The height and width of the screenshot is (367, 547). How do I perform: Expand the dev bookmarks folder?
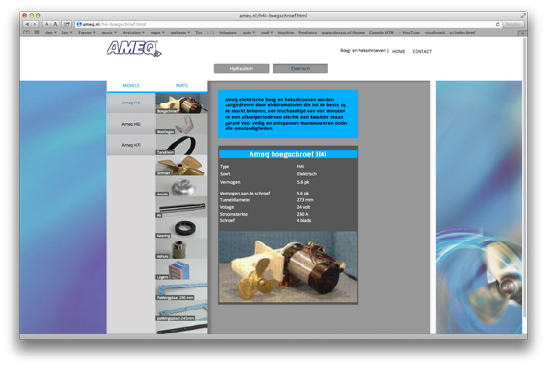point(51,32)
